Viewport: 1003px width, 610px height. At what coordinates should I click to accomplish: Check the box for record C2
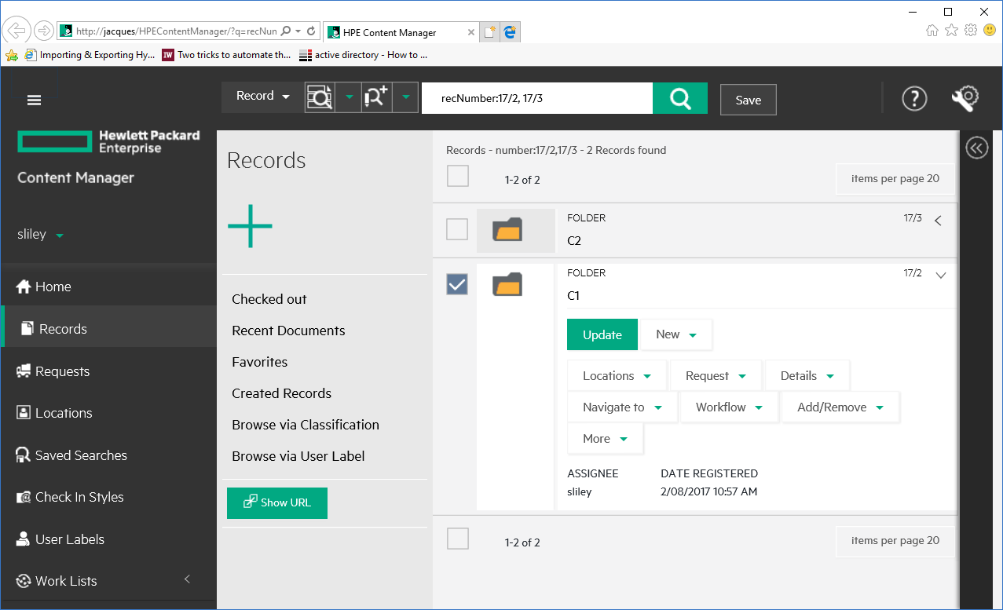[457, 229]
